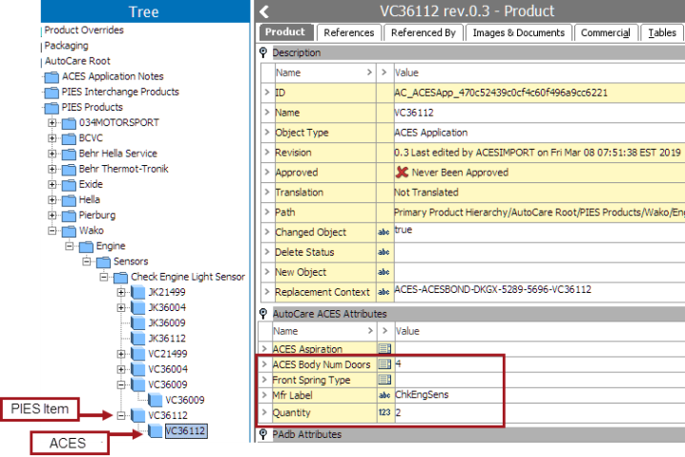Click the back arrow in the title bar

click(x=264, y=11)
